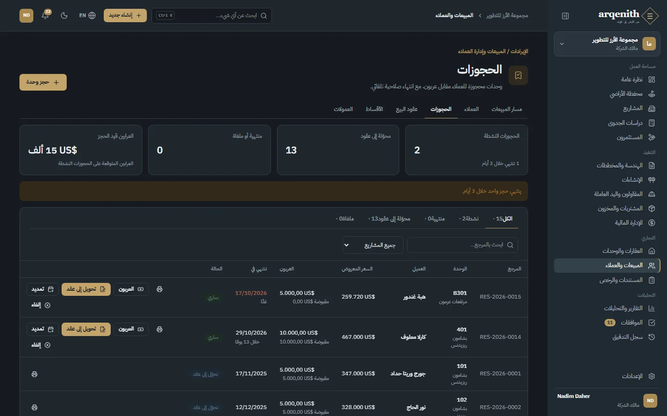Open العقارات والوحدات in the sidebar
The width and height of the screenshot is (667, 416).
pos(607,251)
